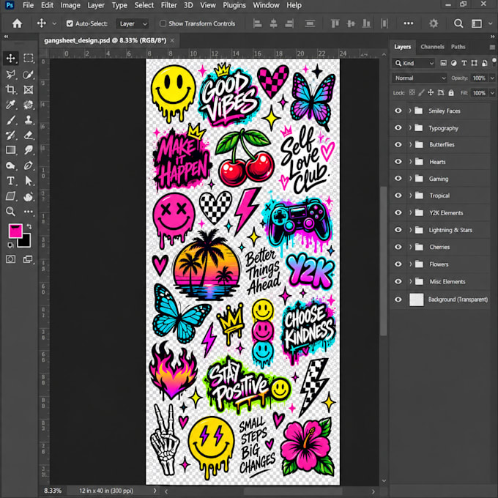The image size is (498, 498).
Task: Select the Frame tool
Action: coord(29,89)
